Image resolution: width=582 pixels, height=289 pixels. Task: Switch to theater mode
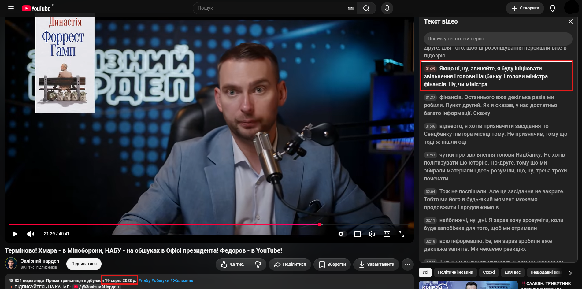tap(387, 234)
